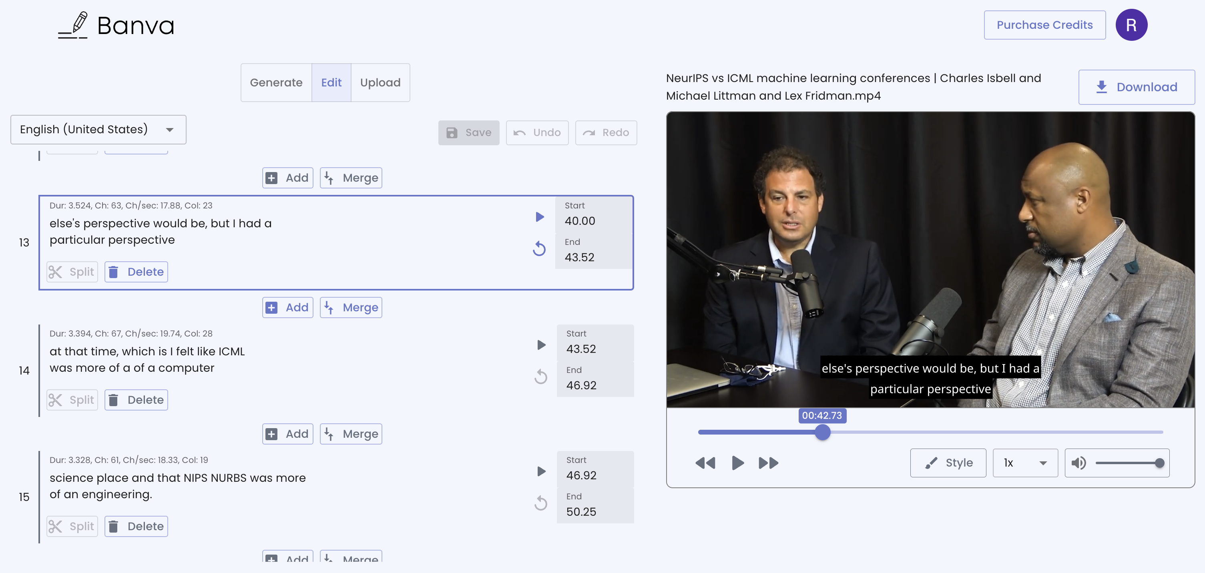Click the video rewind button

705,463
